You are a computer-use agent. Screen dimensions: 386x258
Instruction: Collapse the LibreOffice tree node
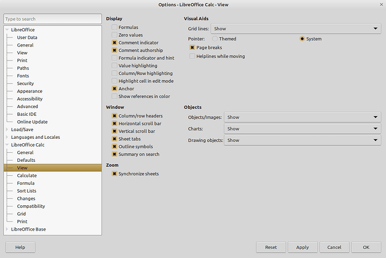7,30
